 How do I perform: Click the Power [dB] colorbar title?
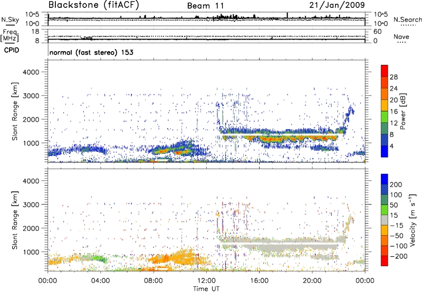[402, 111]
